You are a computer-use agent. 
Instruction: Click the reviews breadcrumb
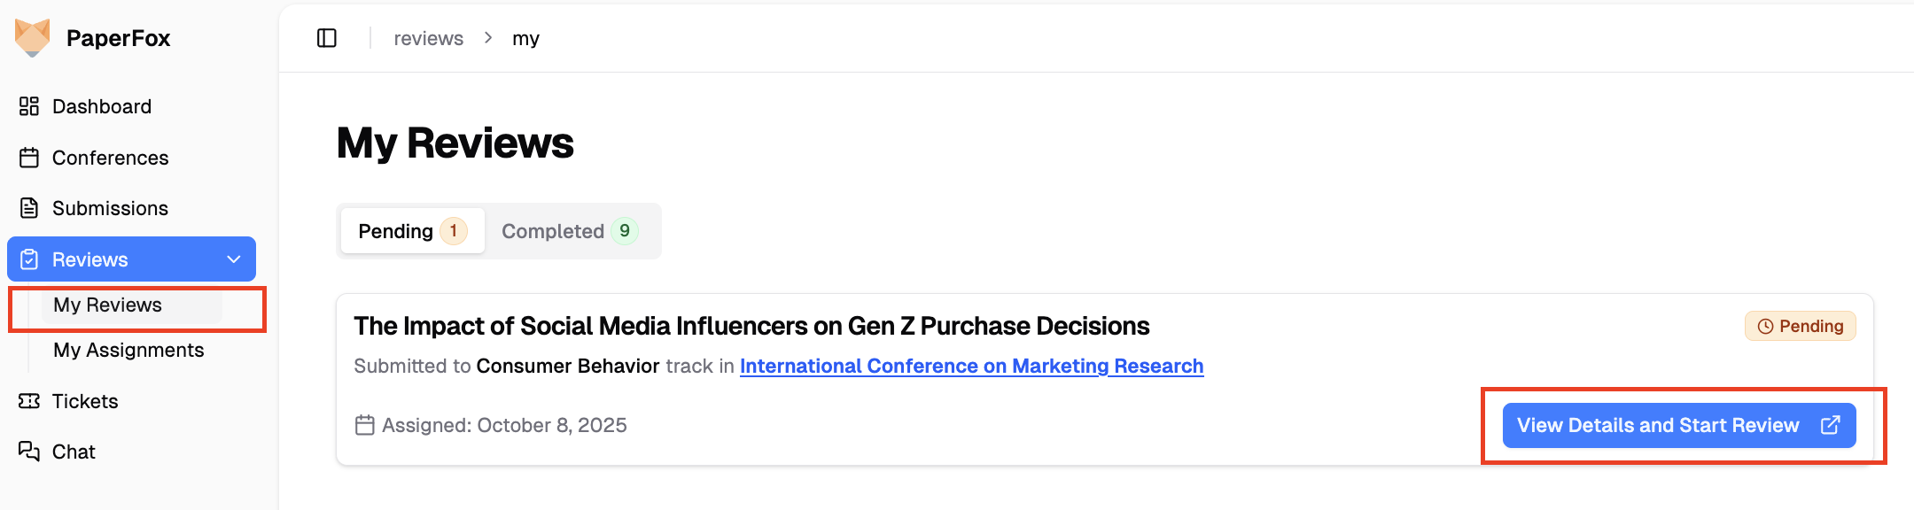pos(428,39)
